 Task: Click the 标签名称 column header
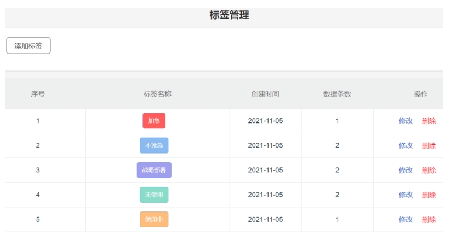[x=157, y=94]
